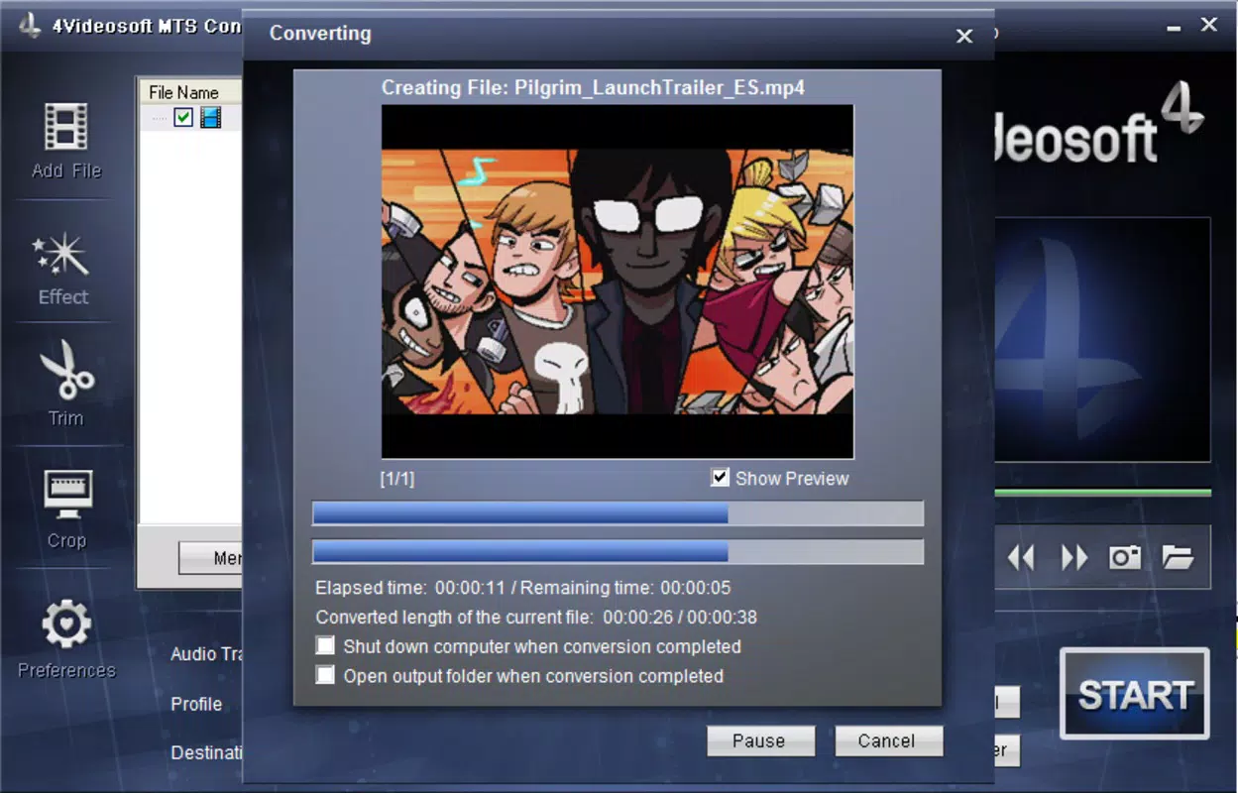This screenshot has width=1238, height=793.
Task: Click the lower conversion progress bar
Action: click(619, 551)
